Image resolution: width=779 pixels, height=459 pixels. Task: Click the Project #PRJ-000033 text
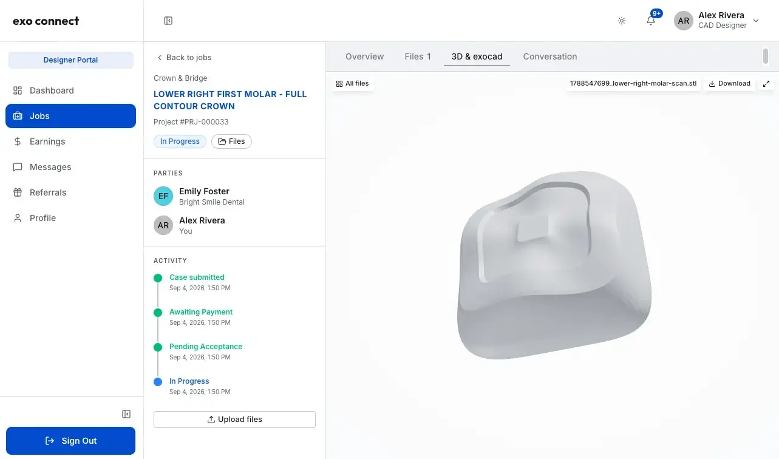click(x=191, y=122)
